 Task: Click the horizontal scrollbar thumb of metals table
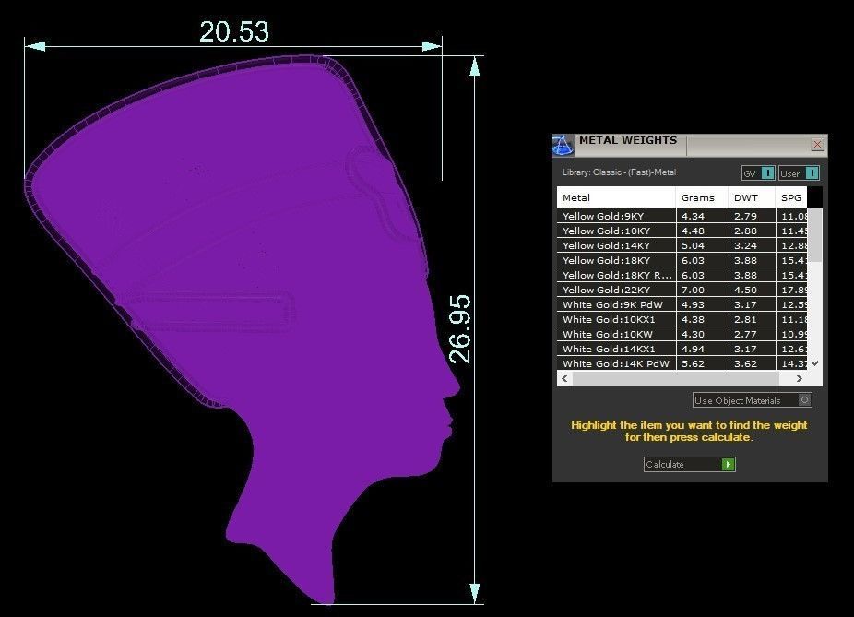click(676, 378)
